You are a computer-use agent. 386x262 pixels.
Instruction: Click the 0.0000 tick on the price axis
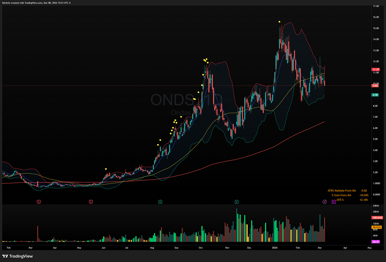tap(376, 194)
